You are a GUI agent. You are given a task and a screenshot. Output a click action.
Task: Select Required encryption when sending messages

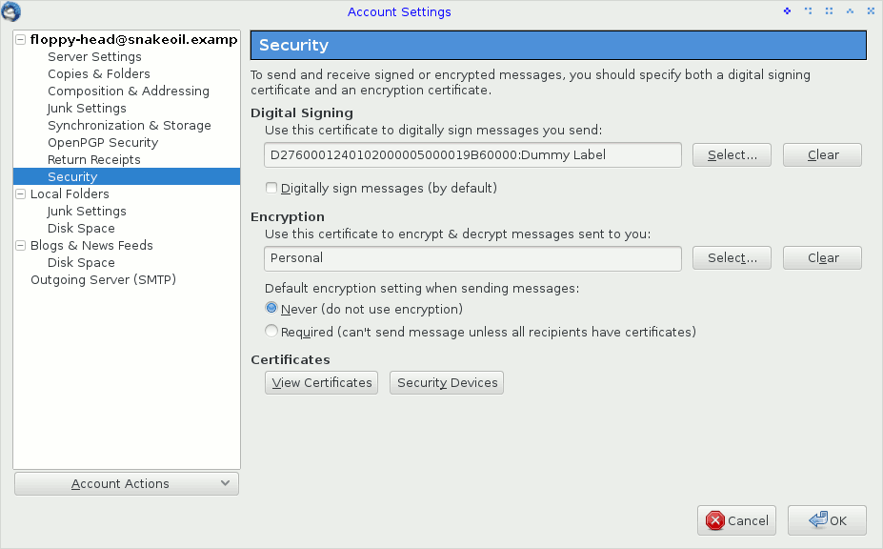(271, 331)
